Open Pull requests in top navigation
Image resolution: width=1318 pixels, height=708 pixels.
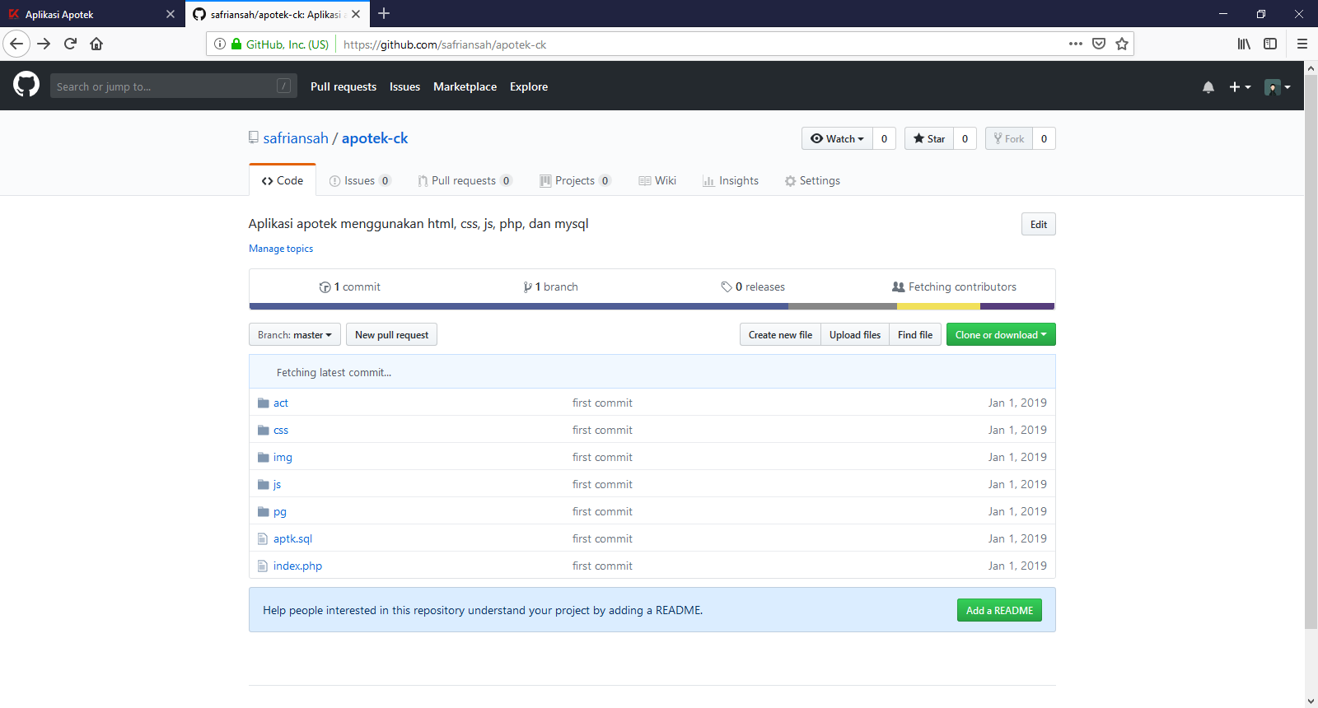click(344, 86)
